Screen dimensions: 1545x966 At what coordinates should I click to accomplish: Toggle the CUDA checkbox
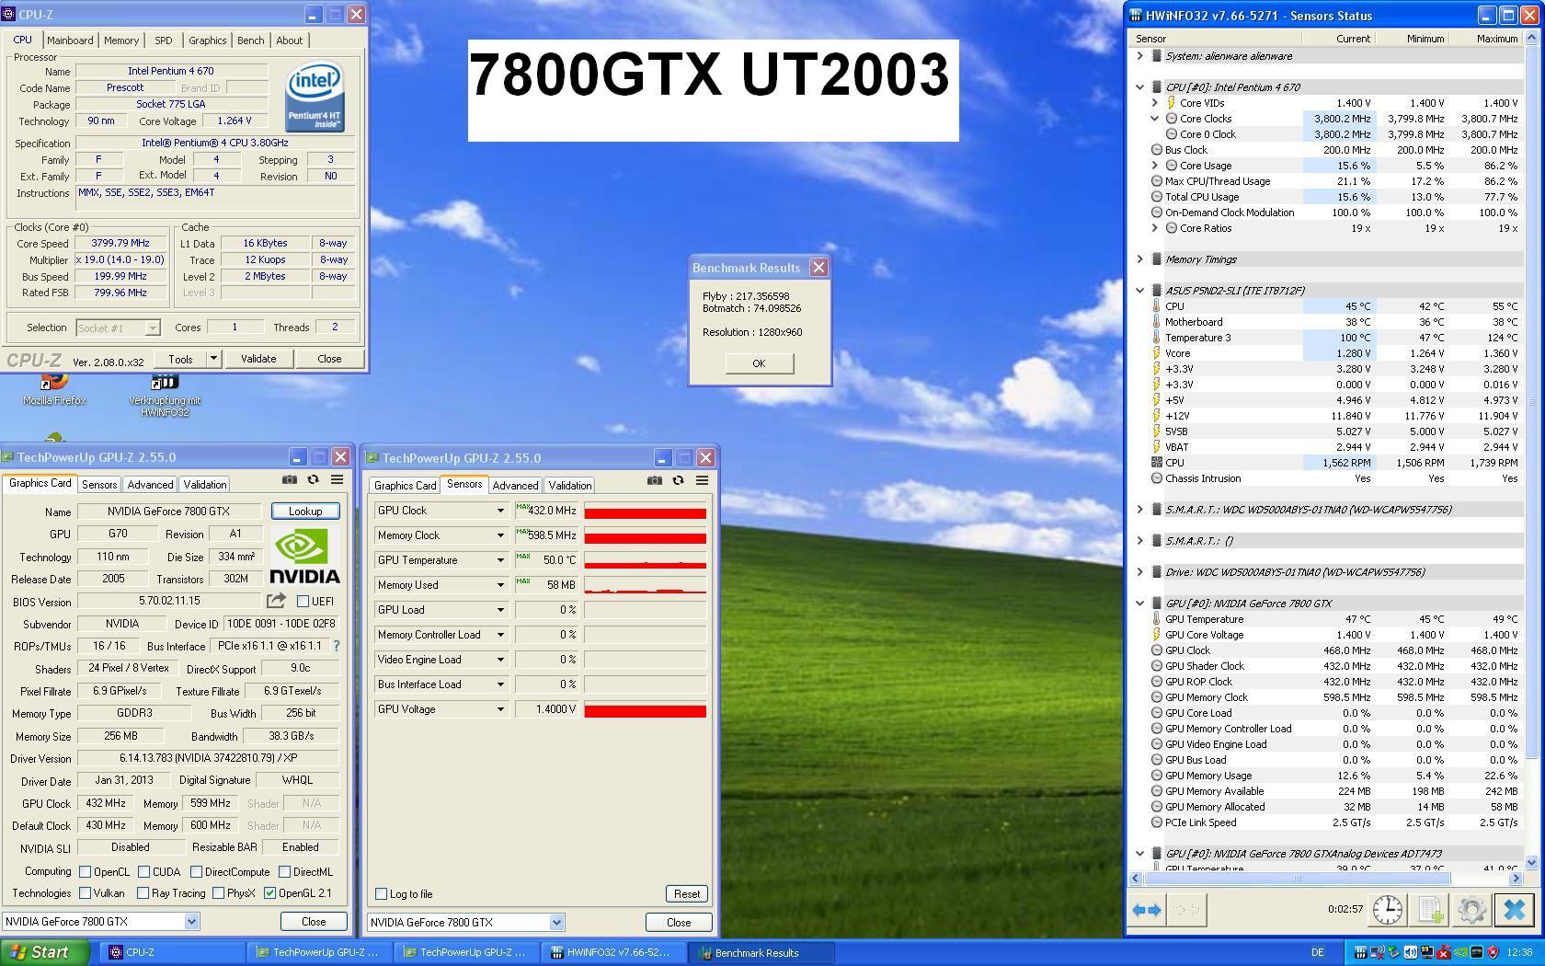(143, 871)
